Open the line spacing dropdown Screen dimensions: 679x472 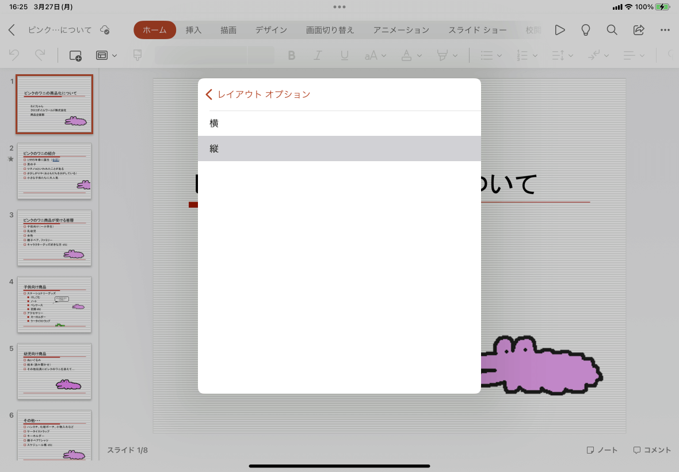(x=563, y=55)
